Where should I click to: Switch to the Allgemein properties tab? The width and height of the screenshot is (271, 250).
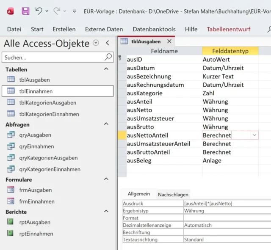(x=139, y=194)
